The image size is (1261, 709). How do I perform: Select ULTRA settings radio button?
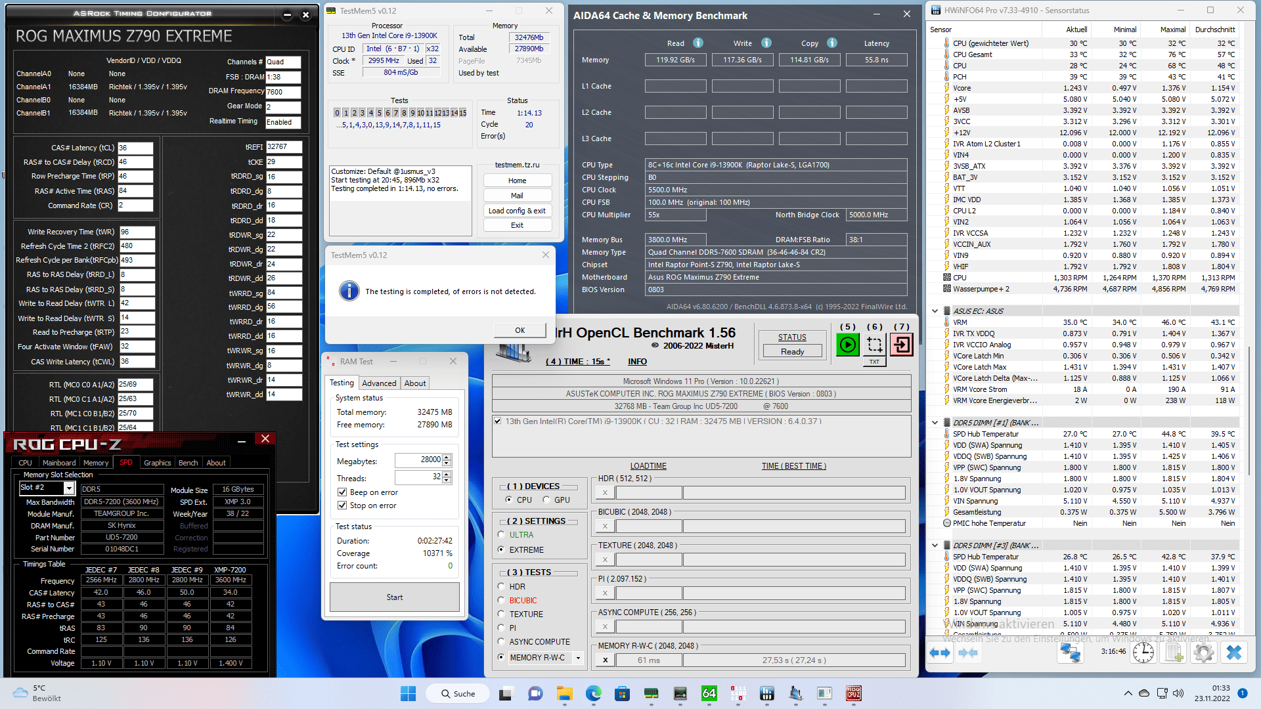pyautogui.click(x=502, y=535)
